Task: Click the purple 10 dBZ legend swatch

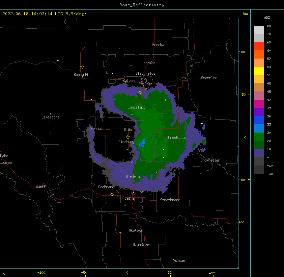Action: pyautogui.click(x=259, y=153)
